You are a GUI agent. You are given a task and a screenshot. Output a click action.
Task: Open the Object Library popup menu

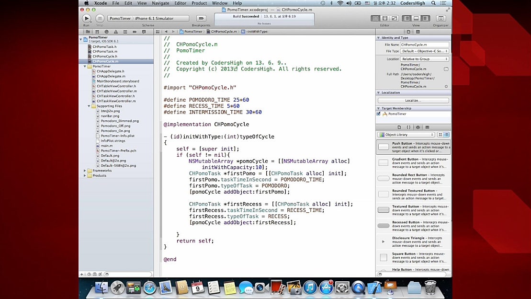pos(406,135)
